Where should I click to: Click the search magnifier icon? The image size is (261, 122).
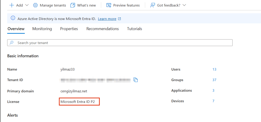[x=11, y=43]
